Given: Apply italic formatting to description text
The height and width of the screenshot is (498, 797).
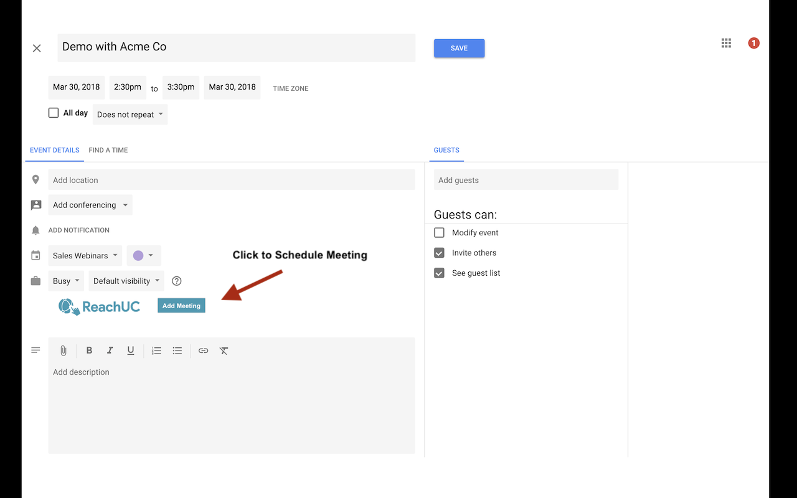Looking at the screenshot, I should [110, 350].
